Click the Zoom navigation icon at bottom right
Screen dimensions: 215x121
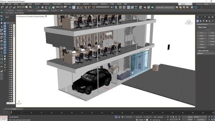point(209,117)
